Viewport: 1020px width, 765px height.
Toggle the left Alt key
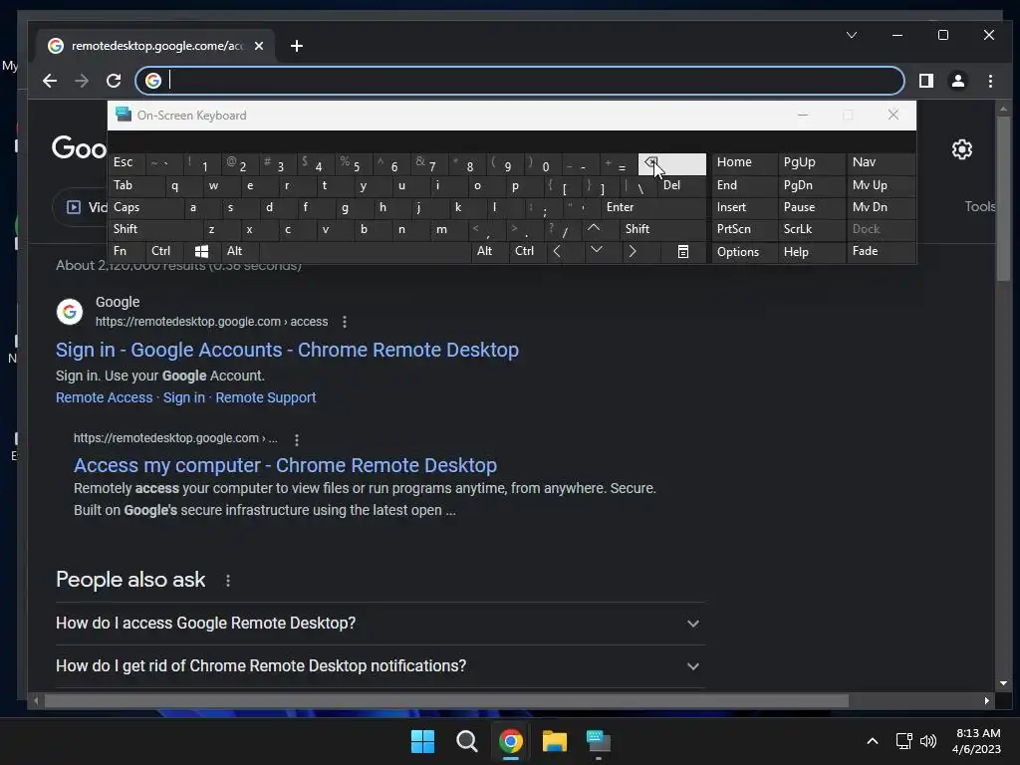[x=240, y=251]
